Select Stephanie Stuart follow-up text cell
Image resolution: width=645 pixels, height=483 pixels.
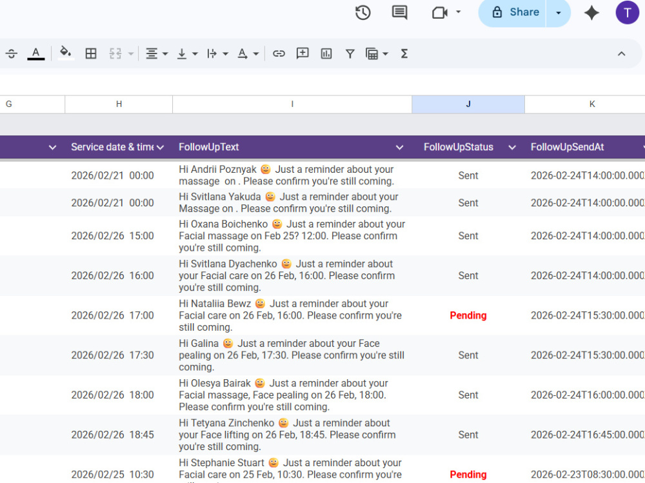coord(292,469)
